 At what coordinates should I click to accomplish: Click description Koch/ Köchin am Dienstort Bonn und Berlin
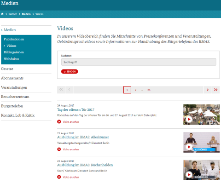point(82,171)
